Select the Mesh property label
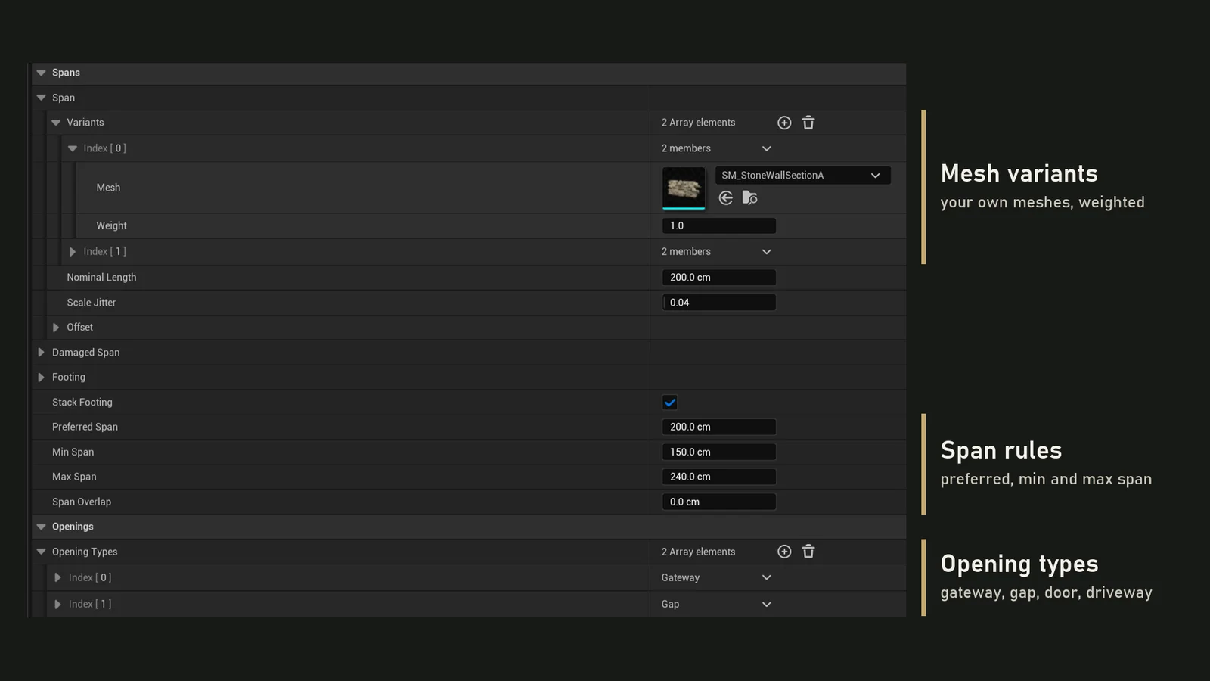The width and height of the screenshot is (1210, 681). point(108,188)
